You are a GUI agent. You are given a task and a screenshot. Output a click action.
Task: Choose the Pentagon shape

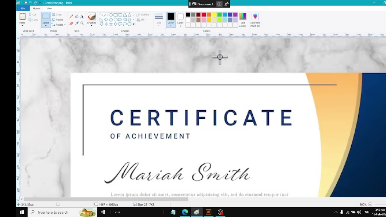click(x=111, y=20)
